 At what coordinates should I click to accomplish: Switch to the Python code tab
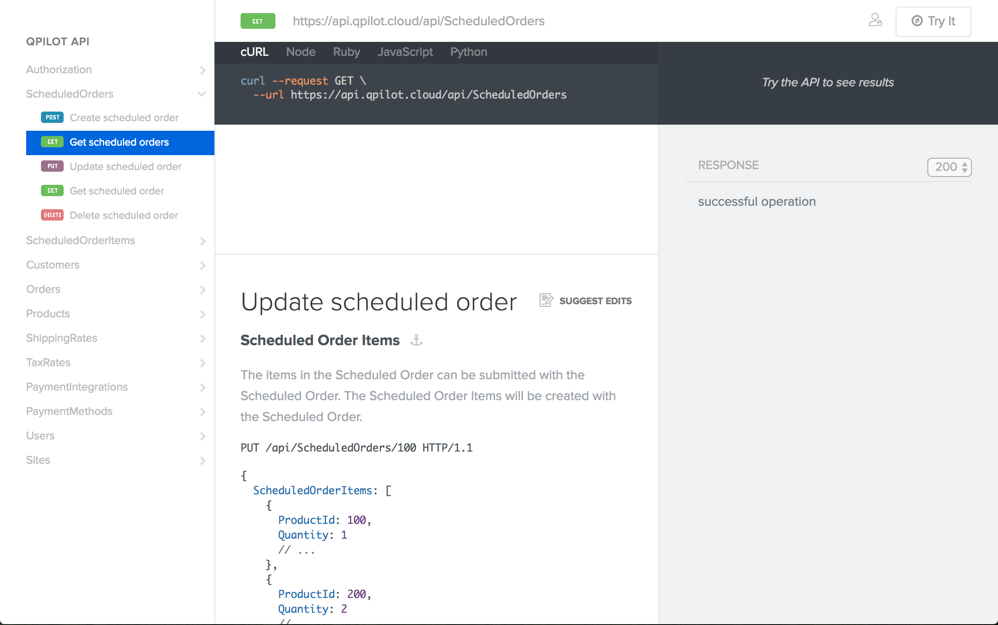(468, 52)
